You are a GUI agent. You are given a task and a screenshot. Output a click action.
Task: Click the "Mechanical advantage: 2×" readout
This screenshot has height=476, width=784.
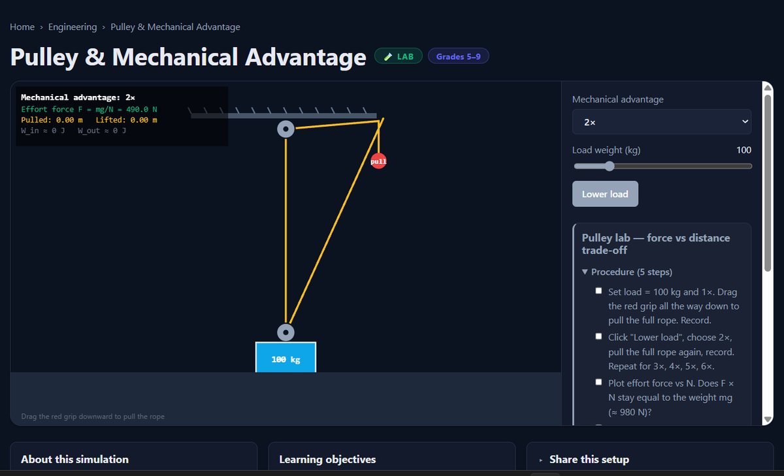click(78, 97)
